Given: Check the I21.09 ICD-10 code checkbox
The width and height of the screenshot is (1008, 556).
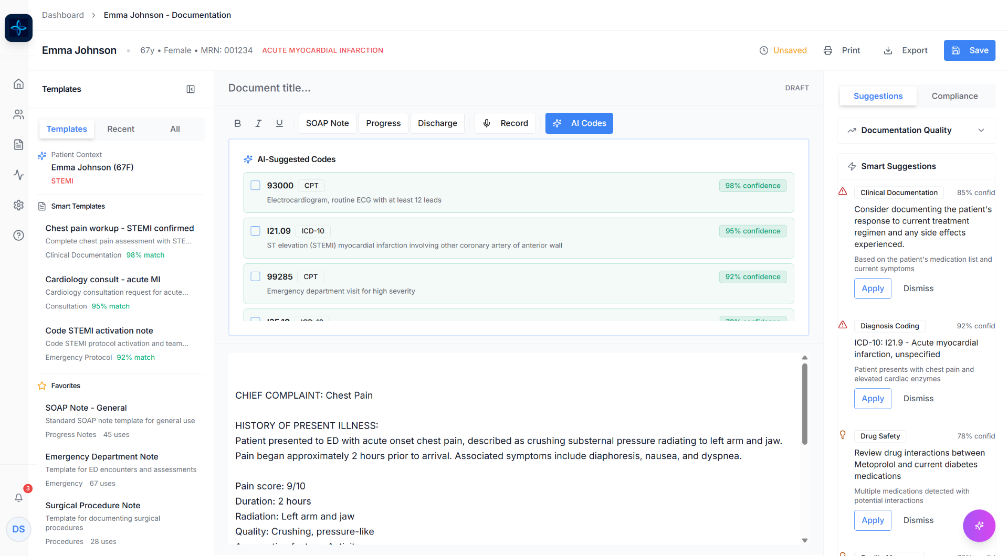Looking at the screenshot, I should 256,231.
